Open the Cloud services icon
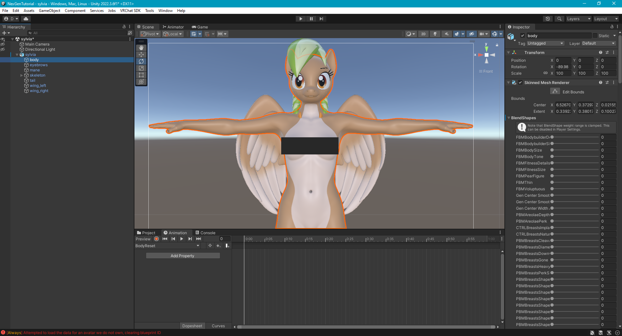 (x=26, y=19)
